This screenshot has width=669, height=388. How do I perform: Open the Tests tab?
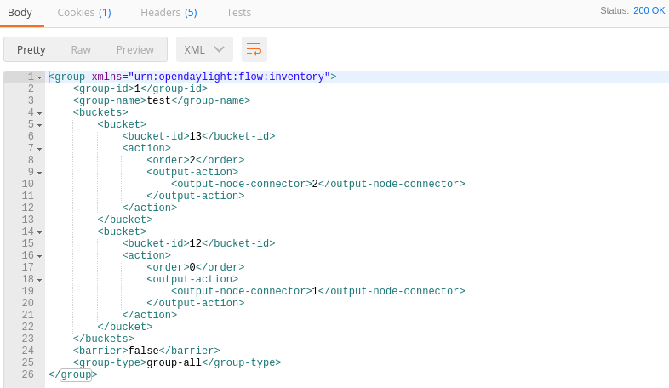point(238,13)
